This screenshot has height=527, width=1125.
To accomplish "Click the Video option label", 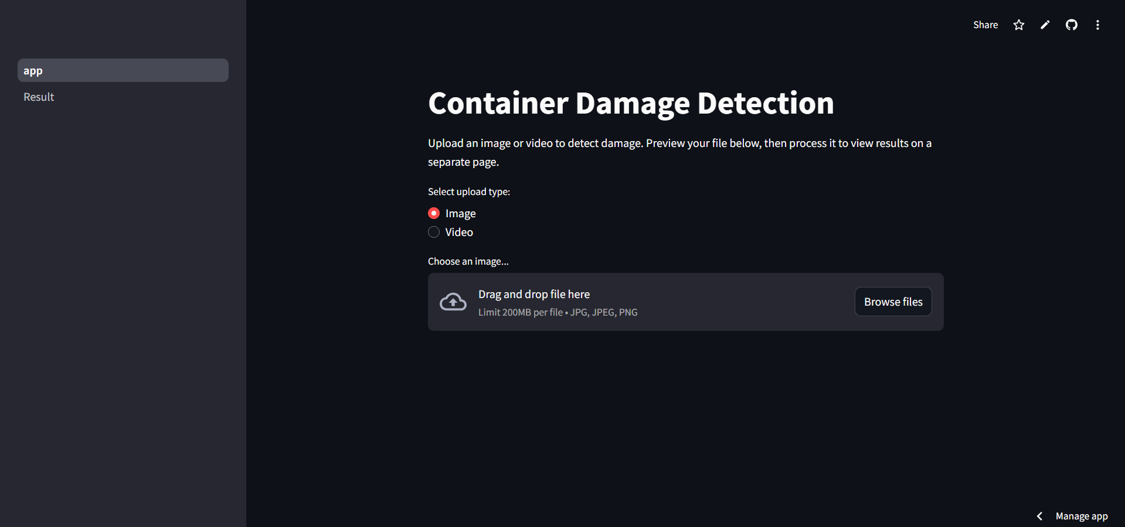I will pyautogui.click(x=459, y=232).
